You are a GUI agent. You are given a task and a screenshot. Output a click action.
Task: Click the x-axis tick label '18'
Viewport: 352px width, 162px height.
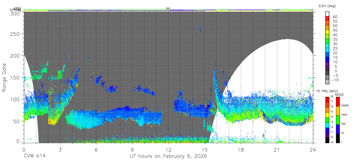point(240,150)
